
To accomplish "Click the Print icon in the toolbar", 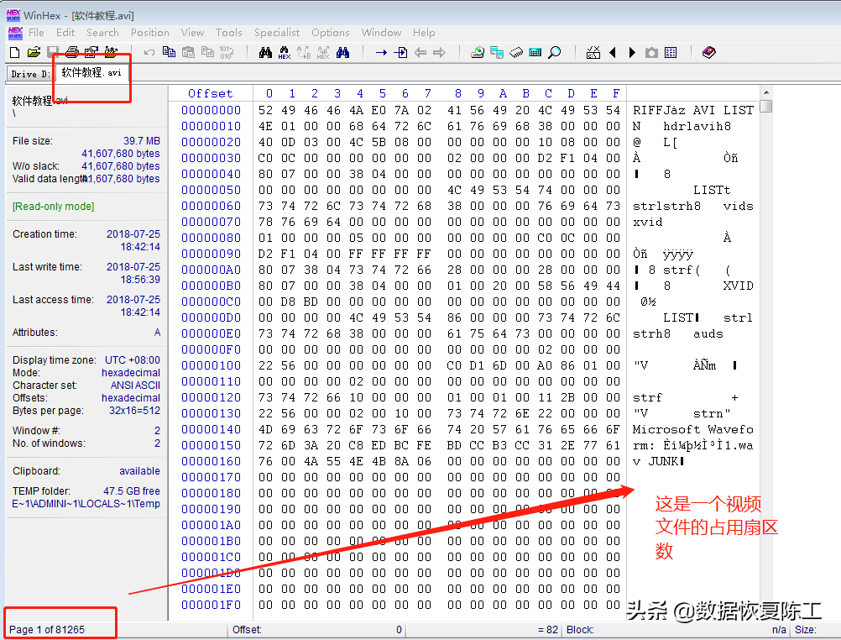I will (x=72, y=52).
